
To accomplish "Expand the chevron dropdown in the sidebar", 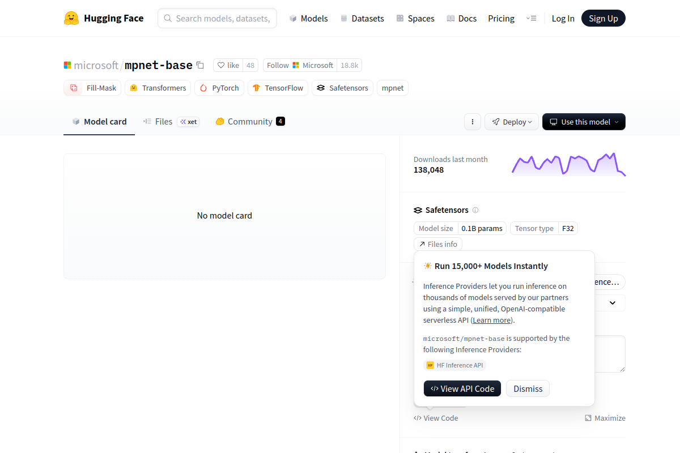I will 612,303.
